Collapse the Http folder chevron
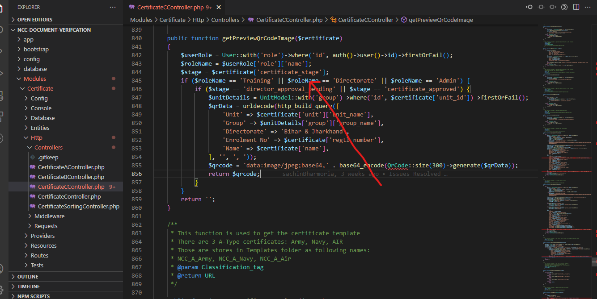This screenshot has width=597, height=299. click(26, 138)
